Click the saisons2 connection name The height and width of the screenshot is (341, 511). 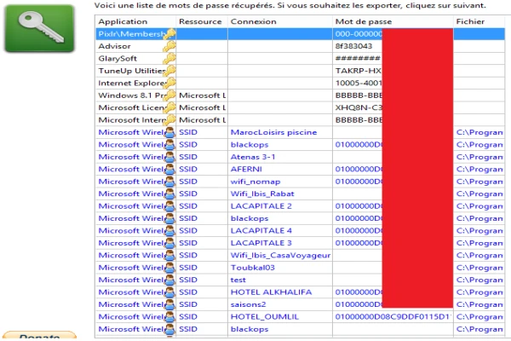pos(248,304)
